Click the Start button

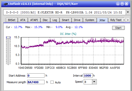pos(118,28)
